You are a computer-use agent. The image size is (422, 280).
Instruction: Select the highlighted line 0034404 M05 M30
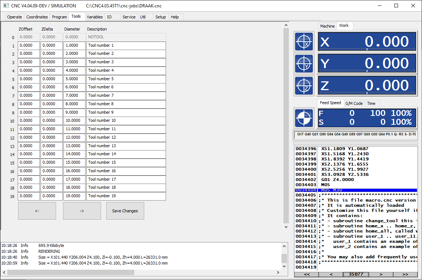pyautogui.click(x=356, y=190)
